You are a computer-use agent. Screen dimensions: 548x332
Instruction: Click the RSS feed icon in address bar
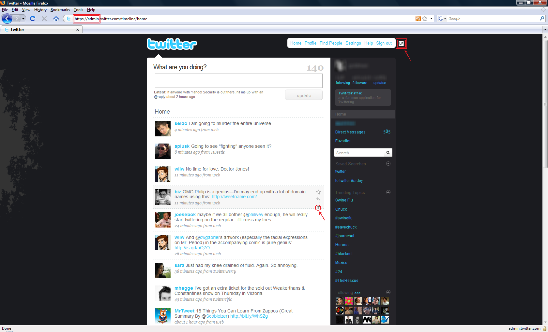click(418, 19)
